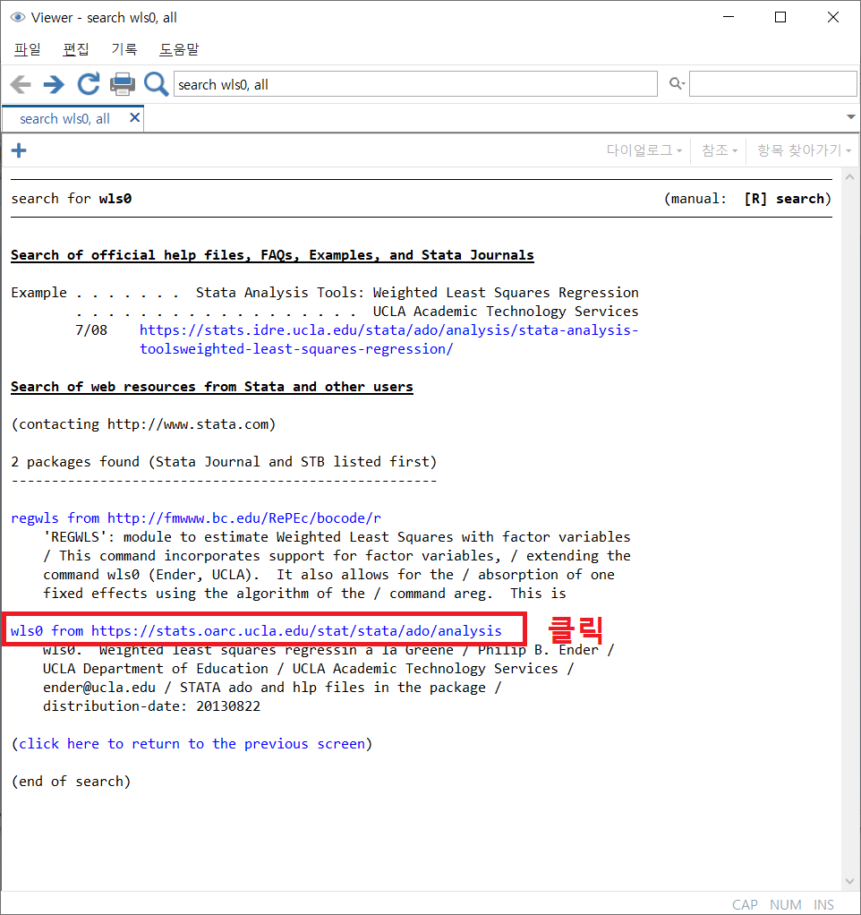Click the 'regwls from http://fmwww.bc.edu' link
861x915 pixels.
(x=196, y=518)
